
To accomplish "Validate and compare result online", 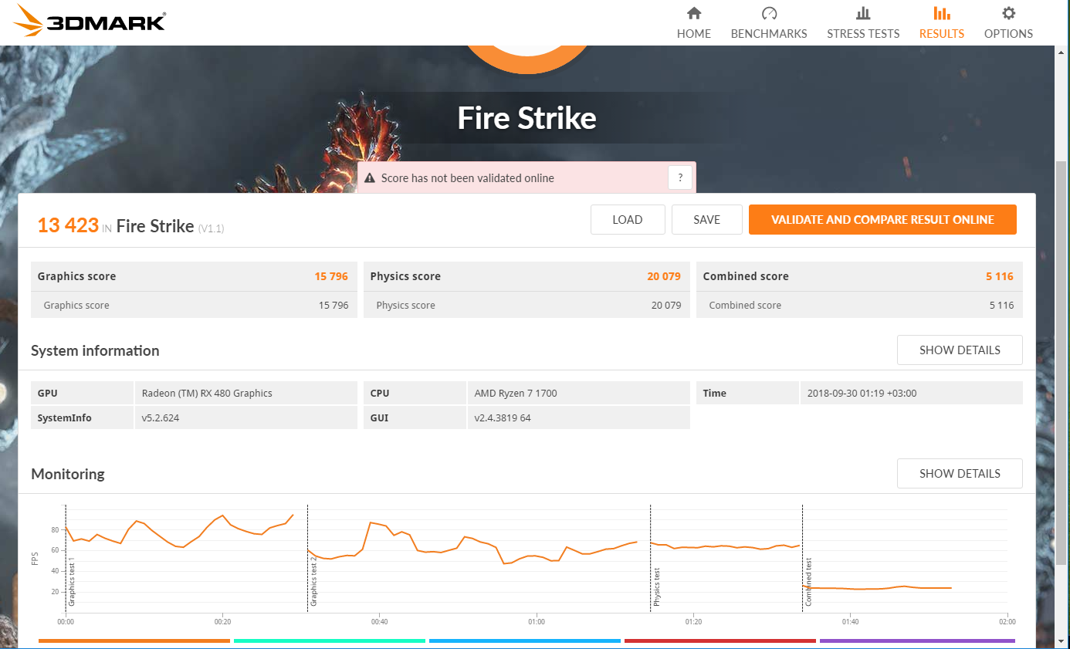I will pos(882,220).
